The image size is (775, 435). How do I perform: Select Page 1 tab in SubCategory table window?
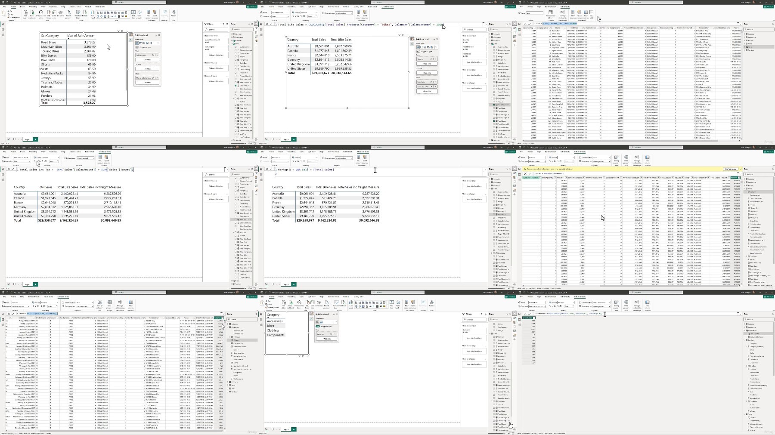28,139
